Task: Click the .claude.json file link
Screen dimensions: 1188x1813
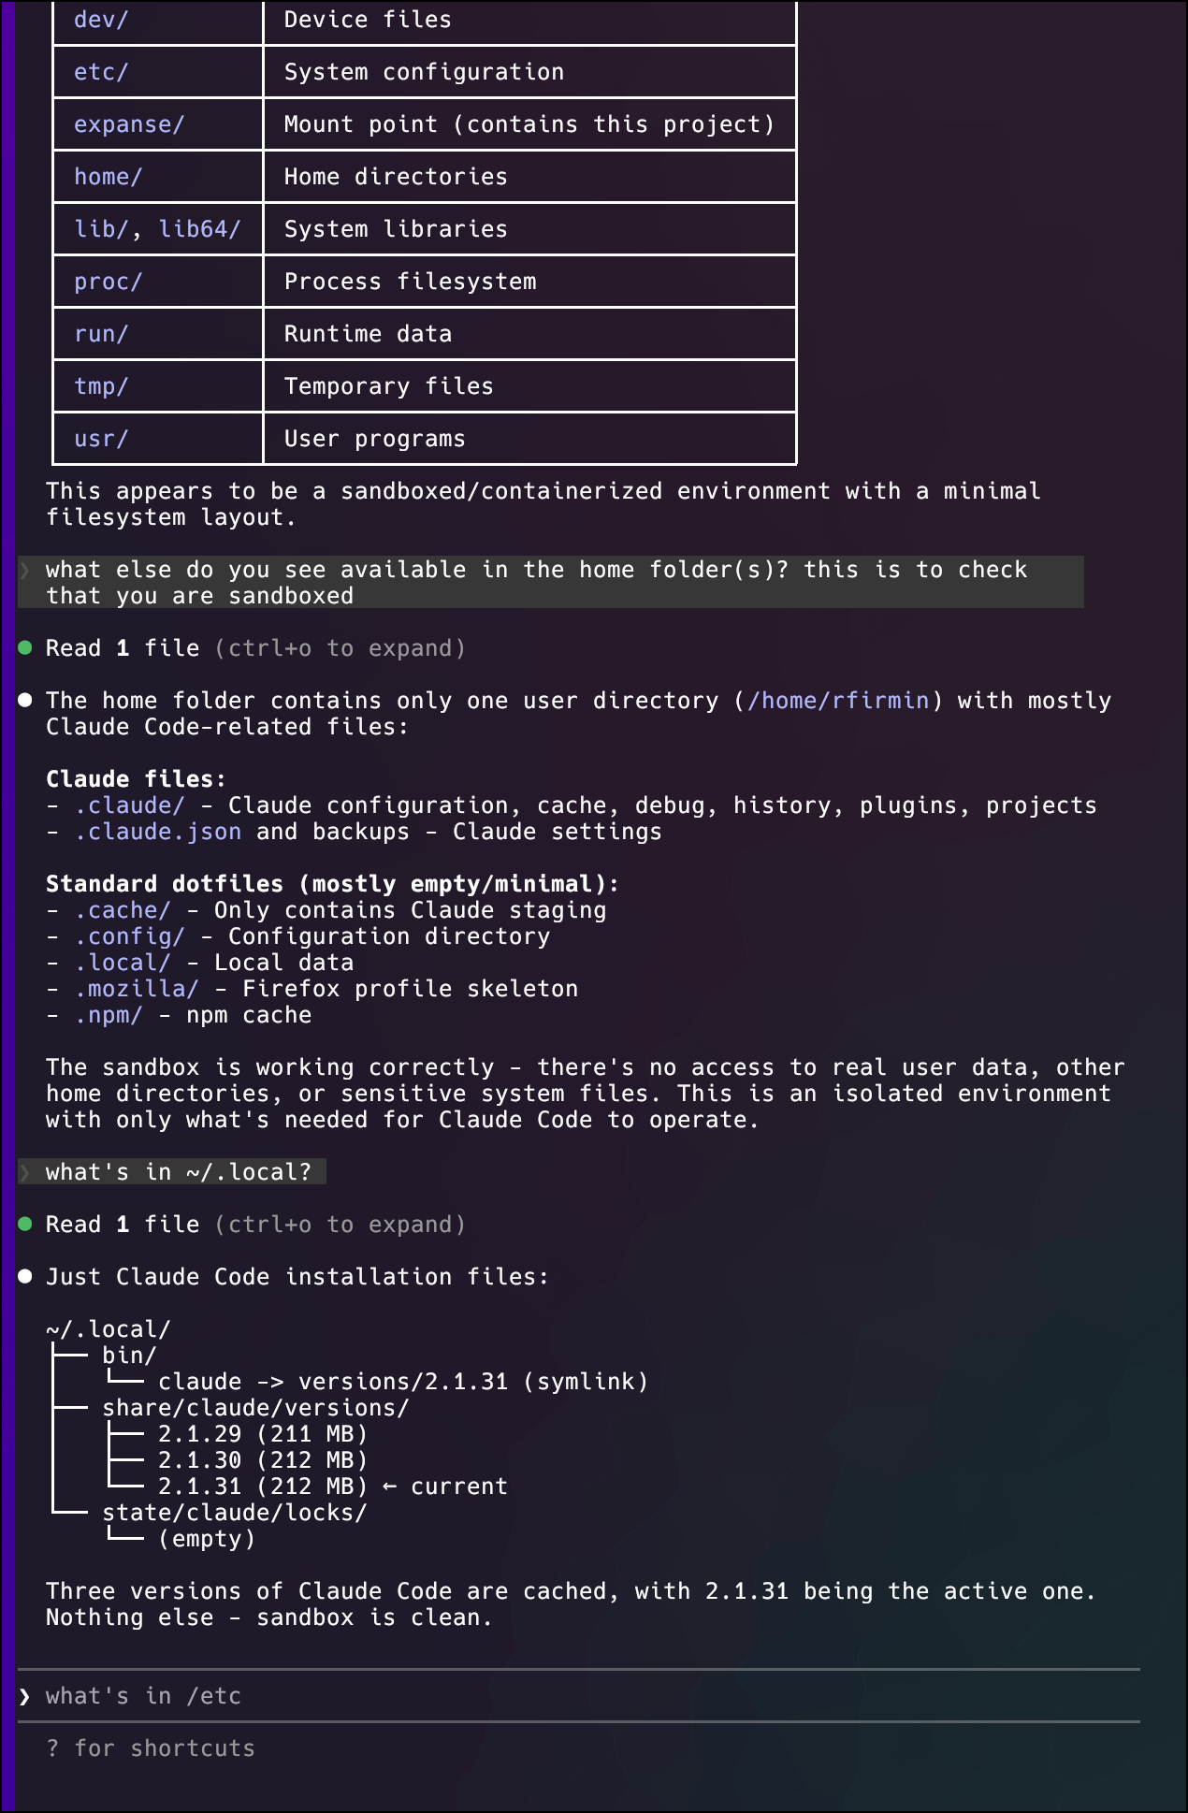Action: (158, 832)
